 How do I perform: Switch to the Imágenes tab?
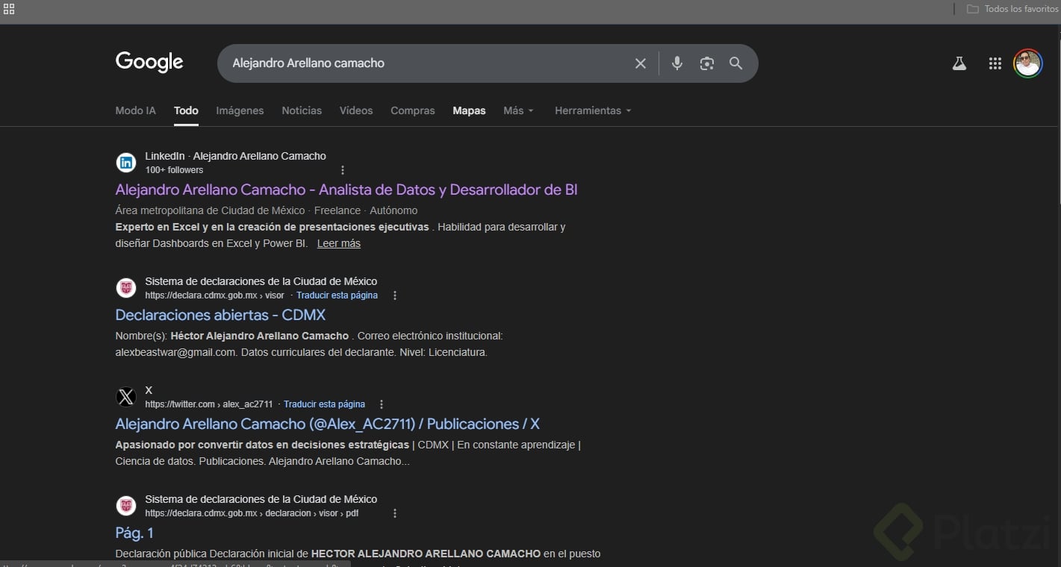pyautogui.click(x=240, y=110)
